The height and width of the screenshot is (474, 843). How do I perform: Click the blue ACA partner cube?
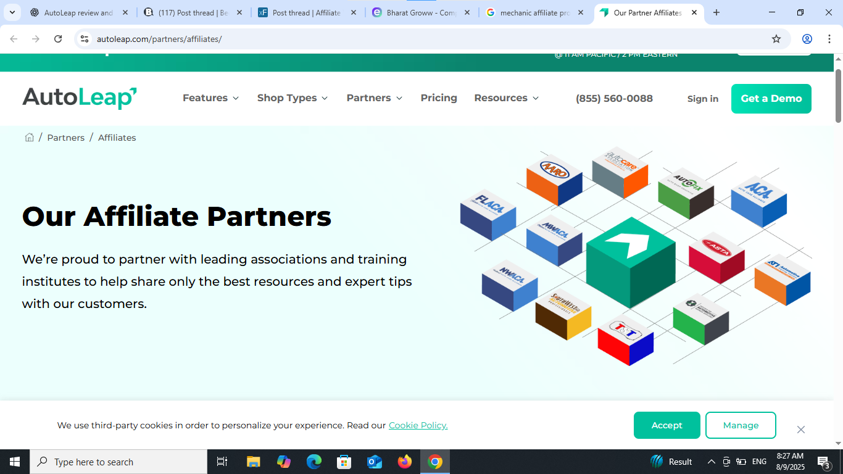pos(758,201)
